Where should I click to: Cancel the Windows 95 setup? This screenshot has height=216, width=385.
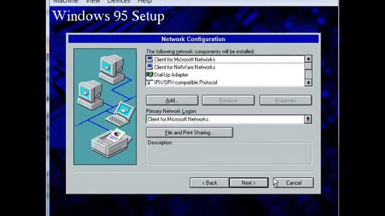click(x=293, y=182)
